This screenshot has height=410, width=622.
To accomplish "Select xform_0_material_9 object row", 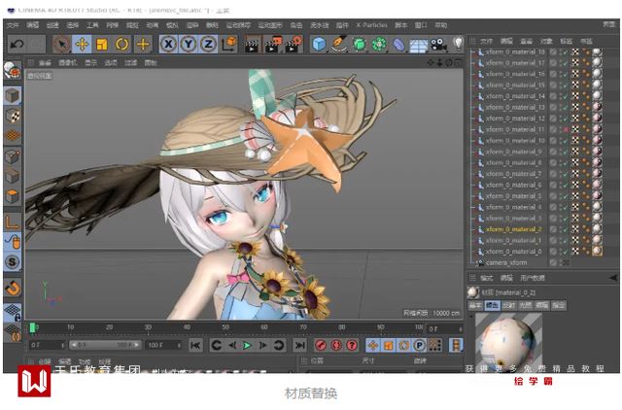I will pos(514,152).
